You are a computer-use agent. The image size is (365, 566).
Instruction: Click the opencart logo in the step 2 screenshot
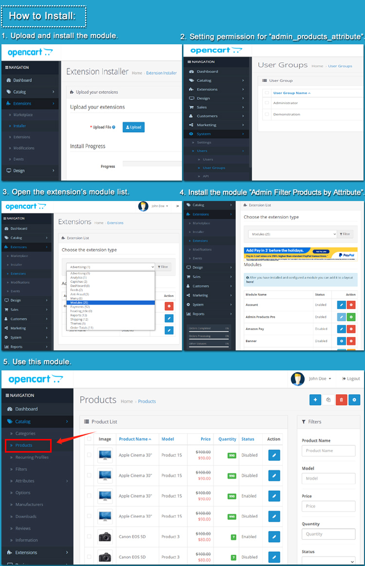point(216,51)
